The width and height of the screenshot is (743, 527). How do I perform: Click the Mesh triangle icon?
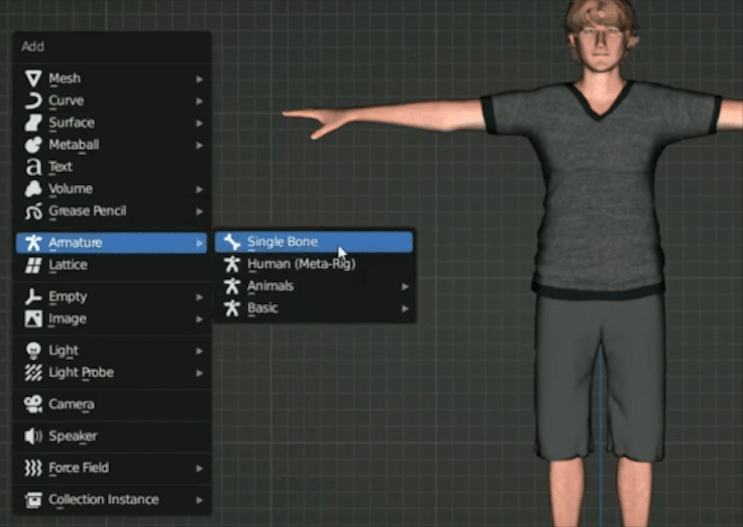click(33, 78)
